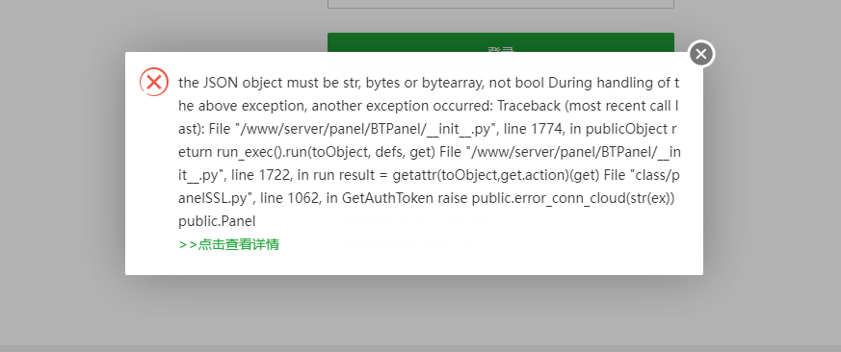Screen dimensions: 841x352
Task: Click the "During handling of" phrase
Action: click(609, 83)
